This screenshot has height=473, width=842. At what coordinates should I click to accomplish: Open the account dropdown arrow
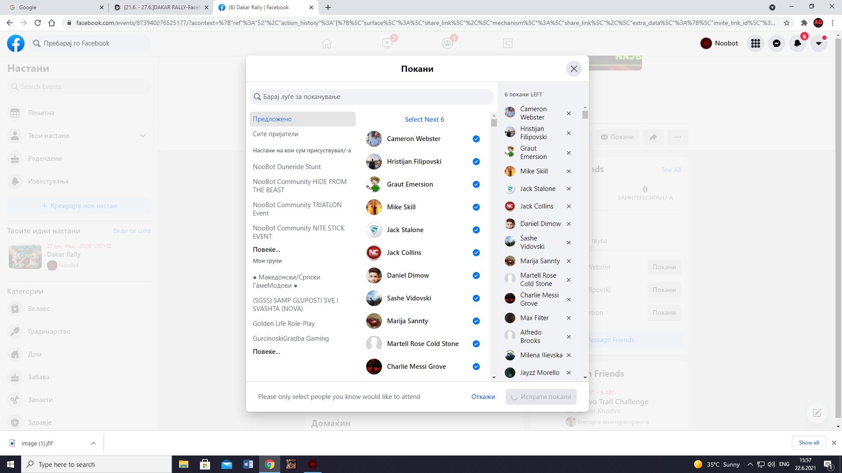coord(818,43)
